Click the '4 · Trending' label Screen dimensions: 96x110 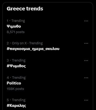click(x=16, y=78)
